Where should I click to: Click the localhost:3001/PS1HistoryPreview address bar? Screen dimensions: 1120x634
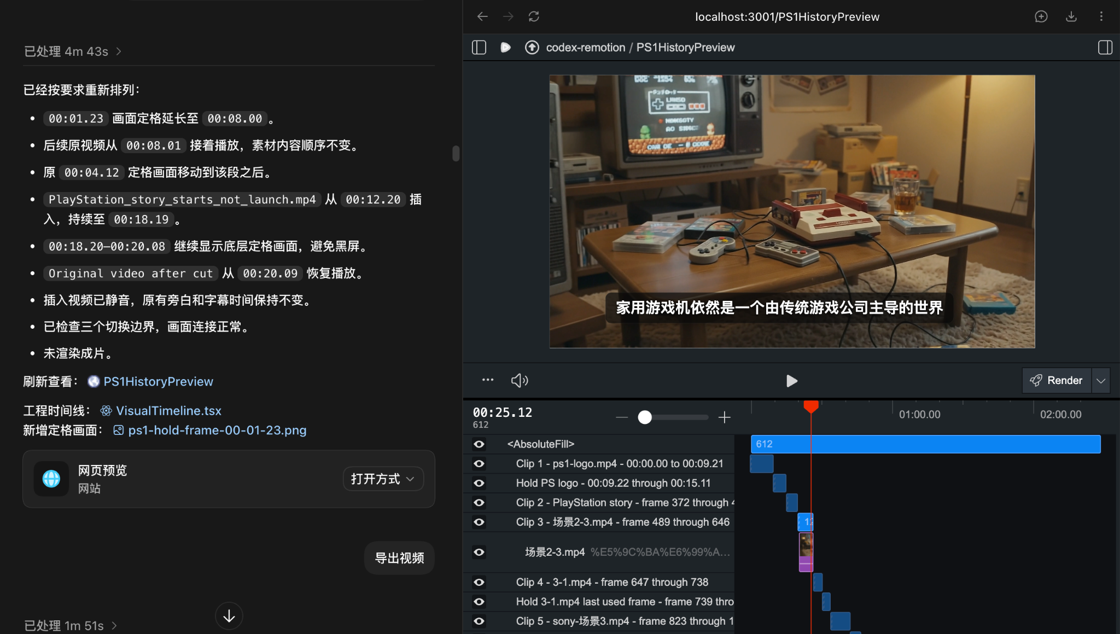tap(787, 17)
